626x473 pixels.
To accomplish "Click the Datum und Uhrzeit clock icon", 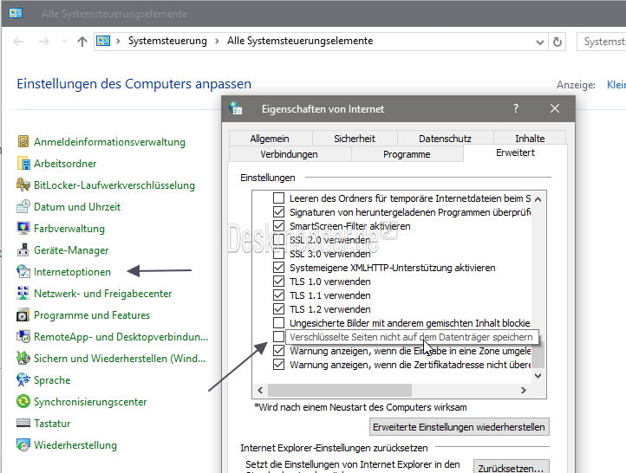I will click(x=23, y=206).
